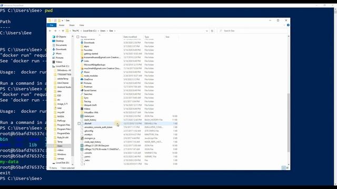Go forward with the Forward arrow
337x189 pixels.
point(55,31)
